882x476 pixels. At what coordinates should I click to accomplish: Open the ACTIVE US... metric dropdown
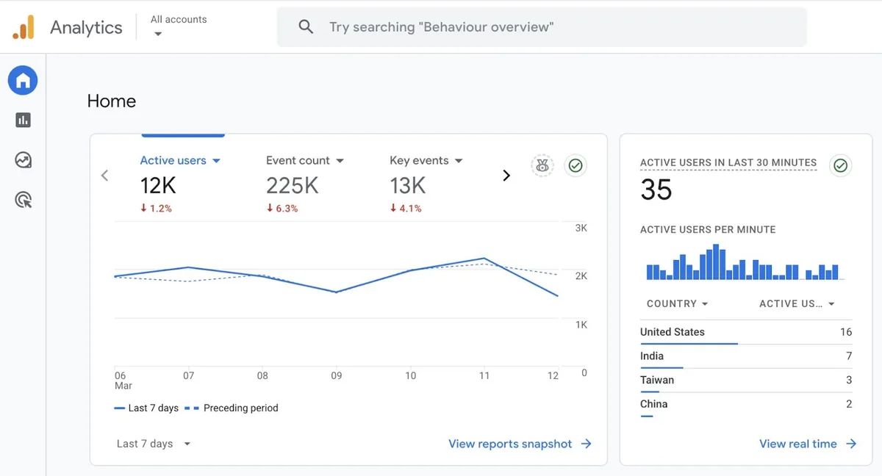[x=797, y=303]
